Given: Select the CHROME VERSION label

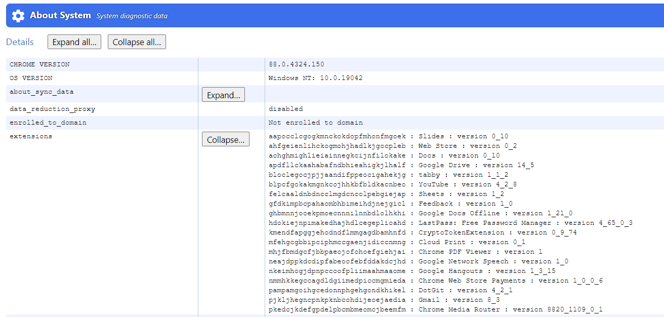Looking at the screenshot, I should (x=39, y=64).
